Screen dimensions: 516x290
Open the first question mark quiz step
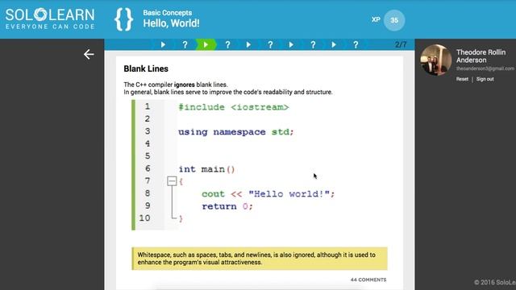click(x=185, y=45)
